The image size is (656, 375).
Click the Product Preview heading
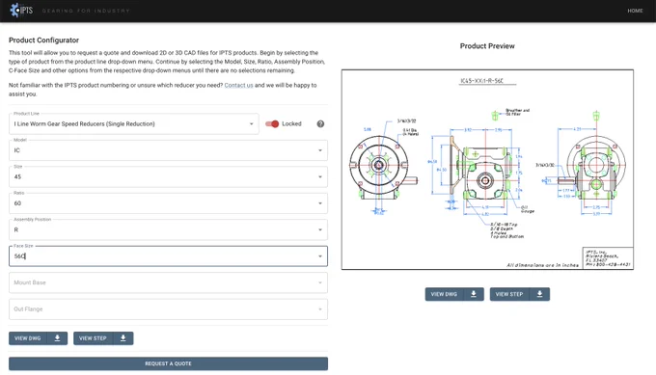coord(487,46)
